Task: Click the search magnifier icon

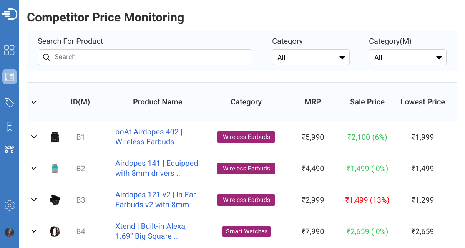Action: point(46,57)
